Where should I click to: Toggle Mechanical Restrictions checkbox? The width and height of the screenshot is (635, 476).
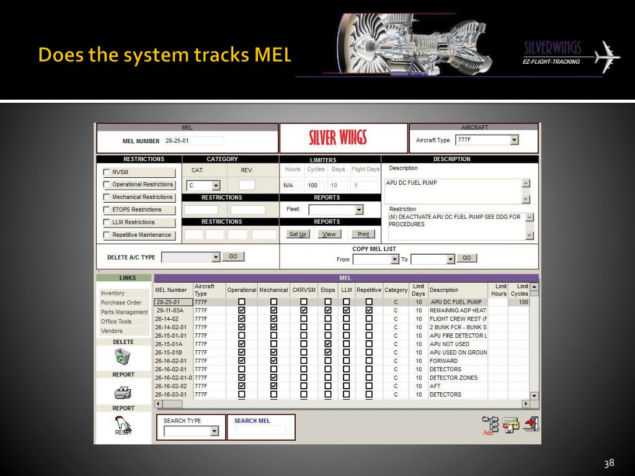107,197
